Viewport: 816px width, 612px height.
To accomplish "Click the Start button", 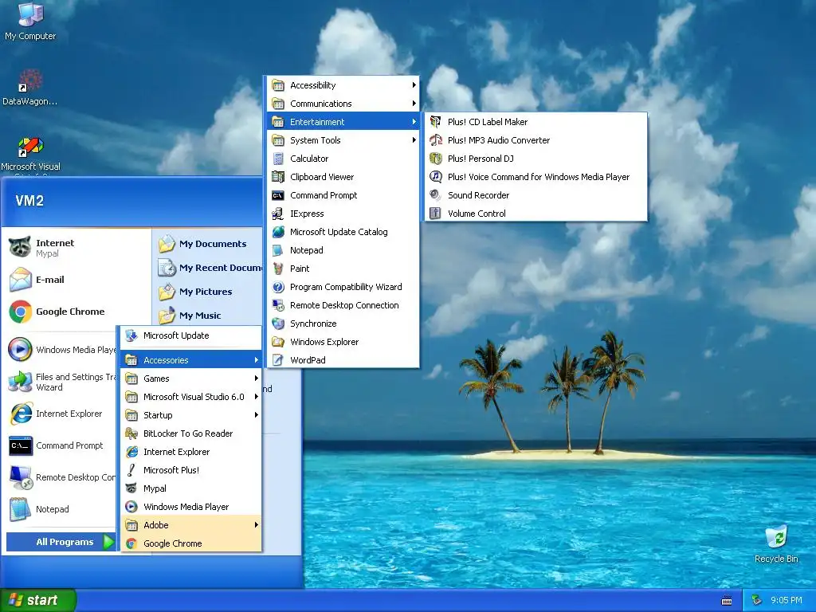I will (37, 600).
